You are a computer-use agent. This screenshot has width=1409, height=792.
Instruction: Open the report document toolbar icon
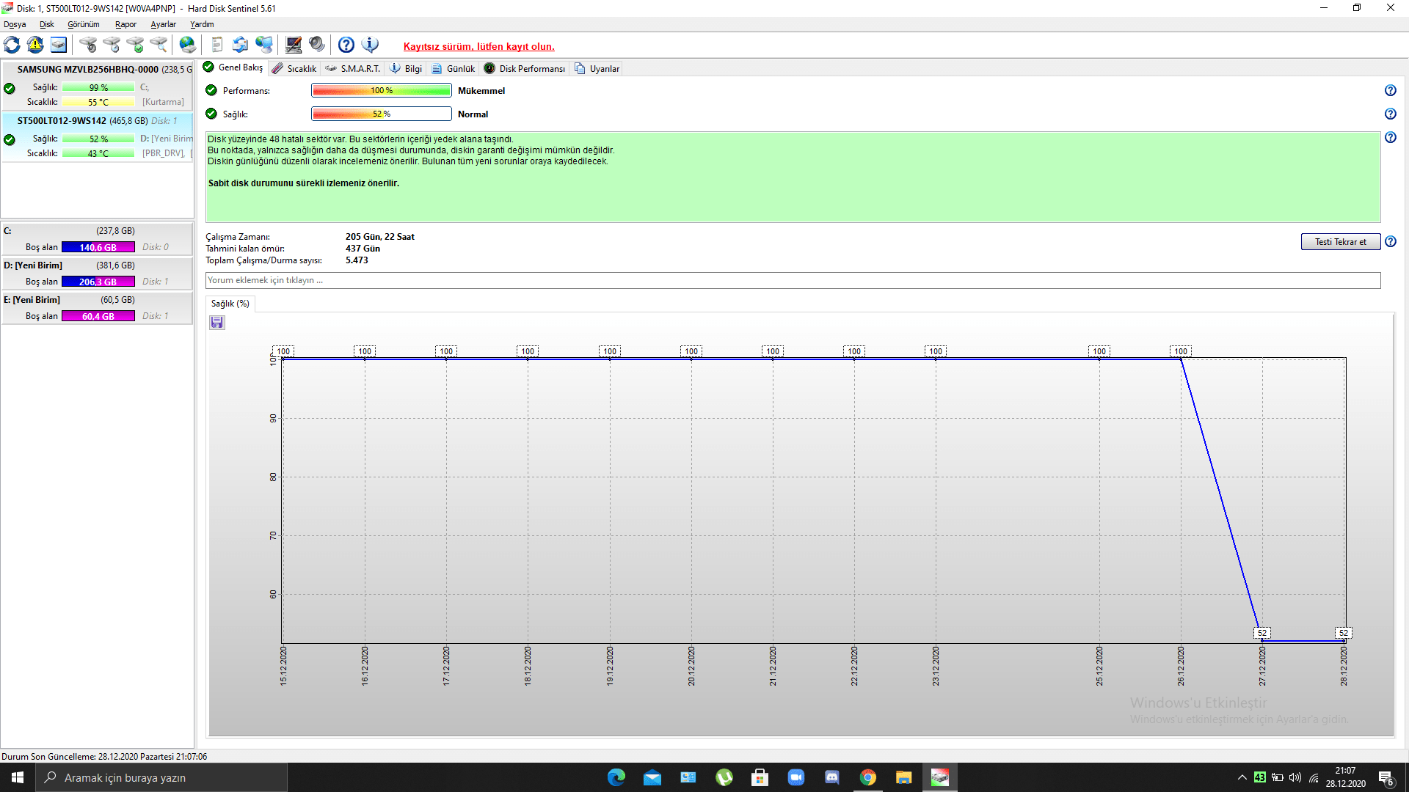pyautogui.click(x=216, y=45)
